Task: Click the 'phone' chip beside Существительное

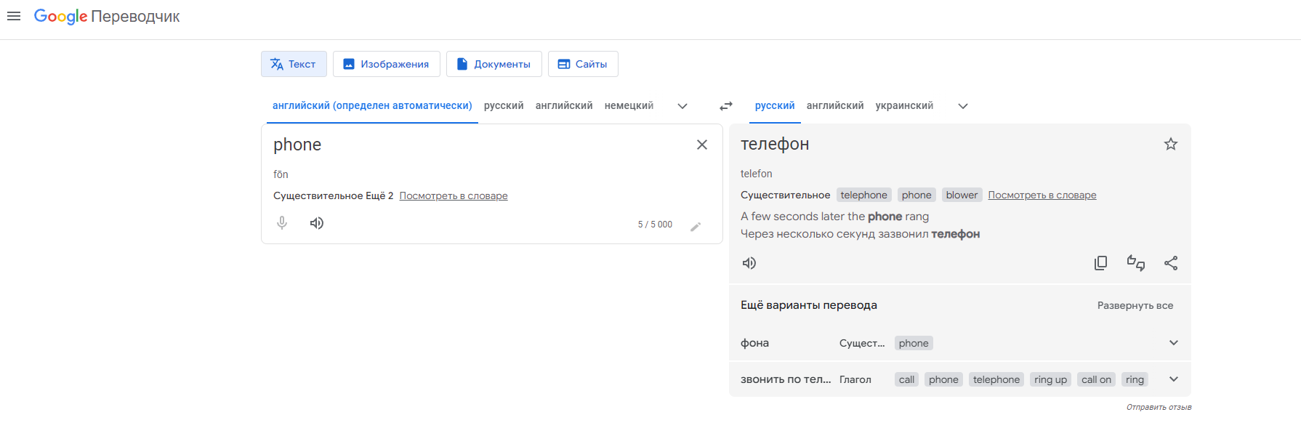Action: pos(917,195)
